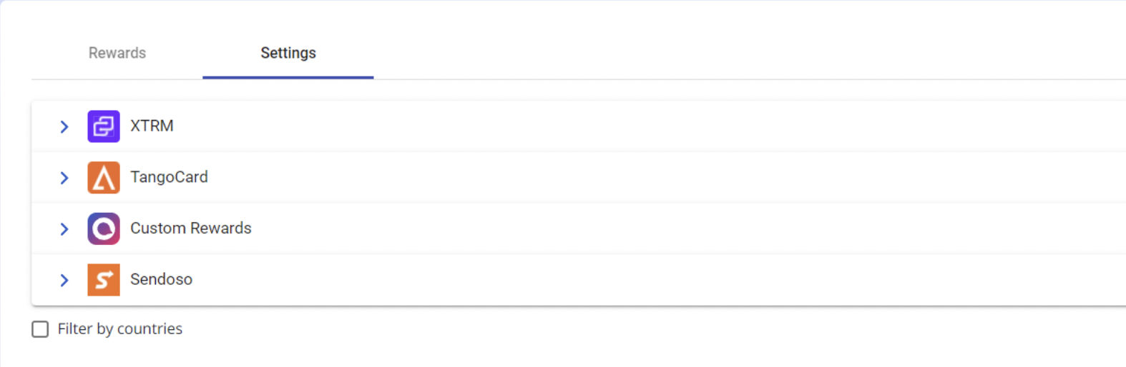Click the TangoCard provider name text
Viewport: 1126px width, 367px height.
click(x=169, y=177)
